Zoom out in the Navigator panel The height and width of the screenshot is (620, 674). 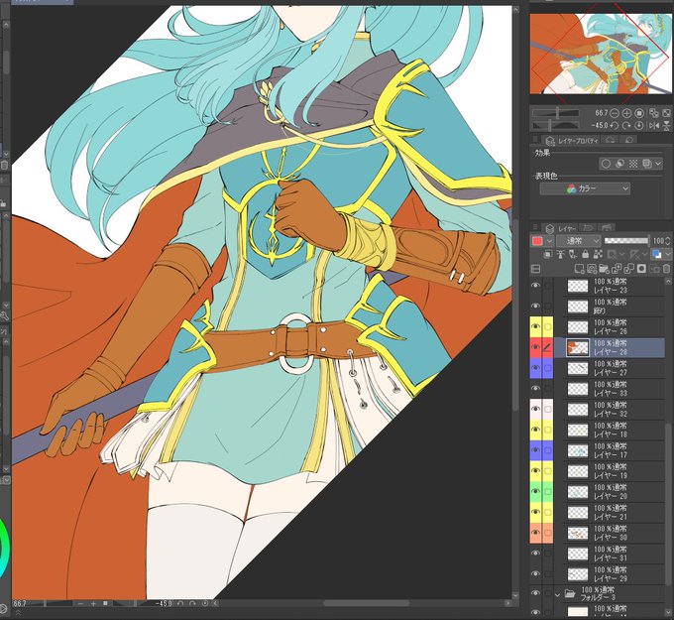click(615, 113)
